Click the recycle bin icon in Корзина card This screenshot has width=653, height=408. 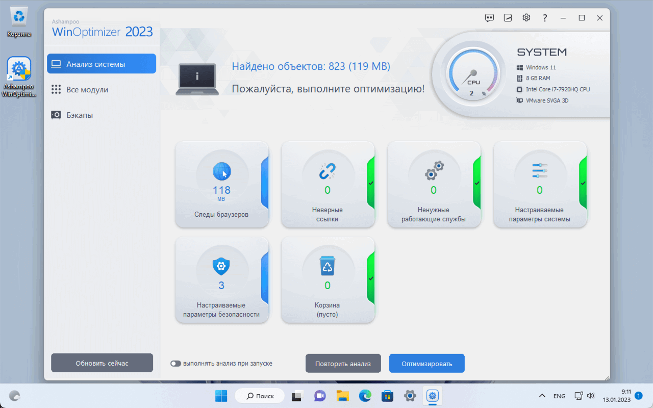(328, 266)
